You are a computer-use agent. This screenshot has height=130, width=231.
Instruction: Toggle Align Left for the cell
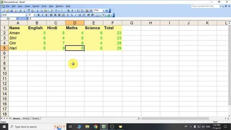[51, 15]
